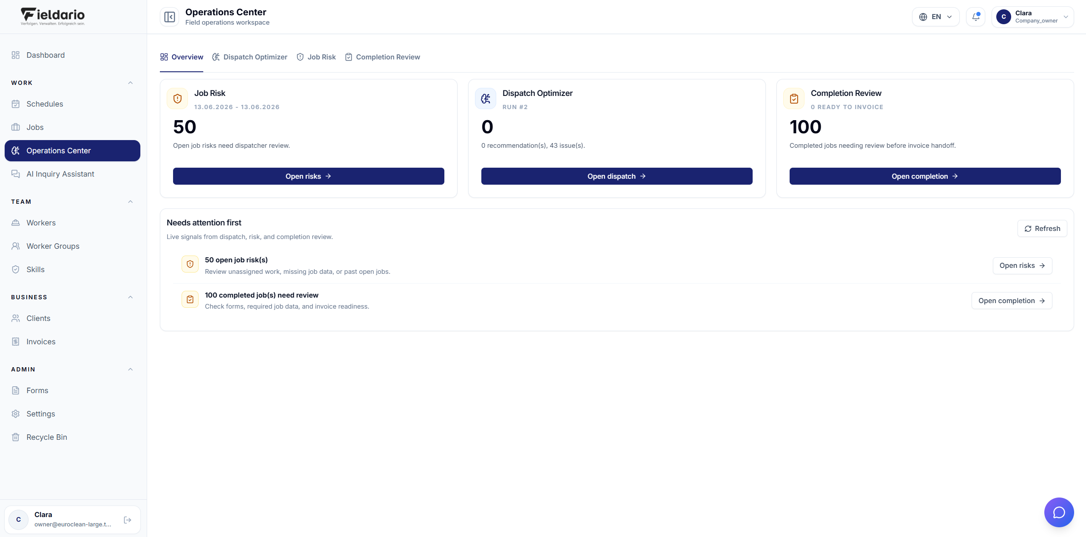Collapse the sidebar with the panel icon
1086x537 pixels.
(x=169, y=17)
